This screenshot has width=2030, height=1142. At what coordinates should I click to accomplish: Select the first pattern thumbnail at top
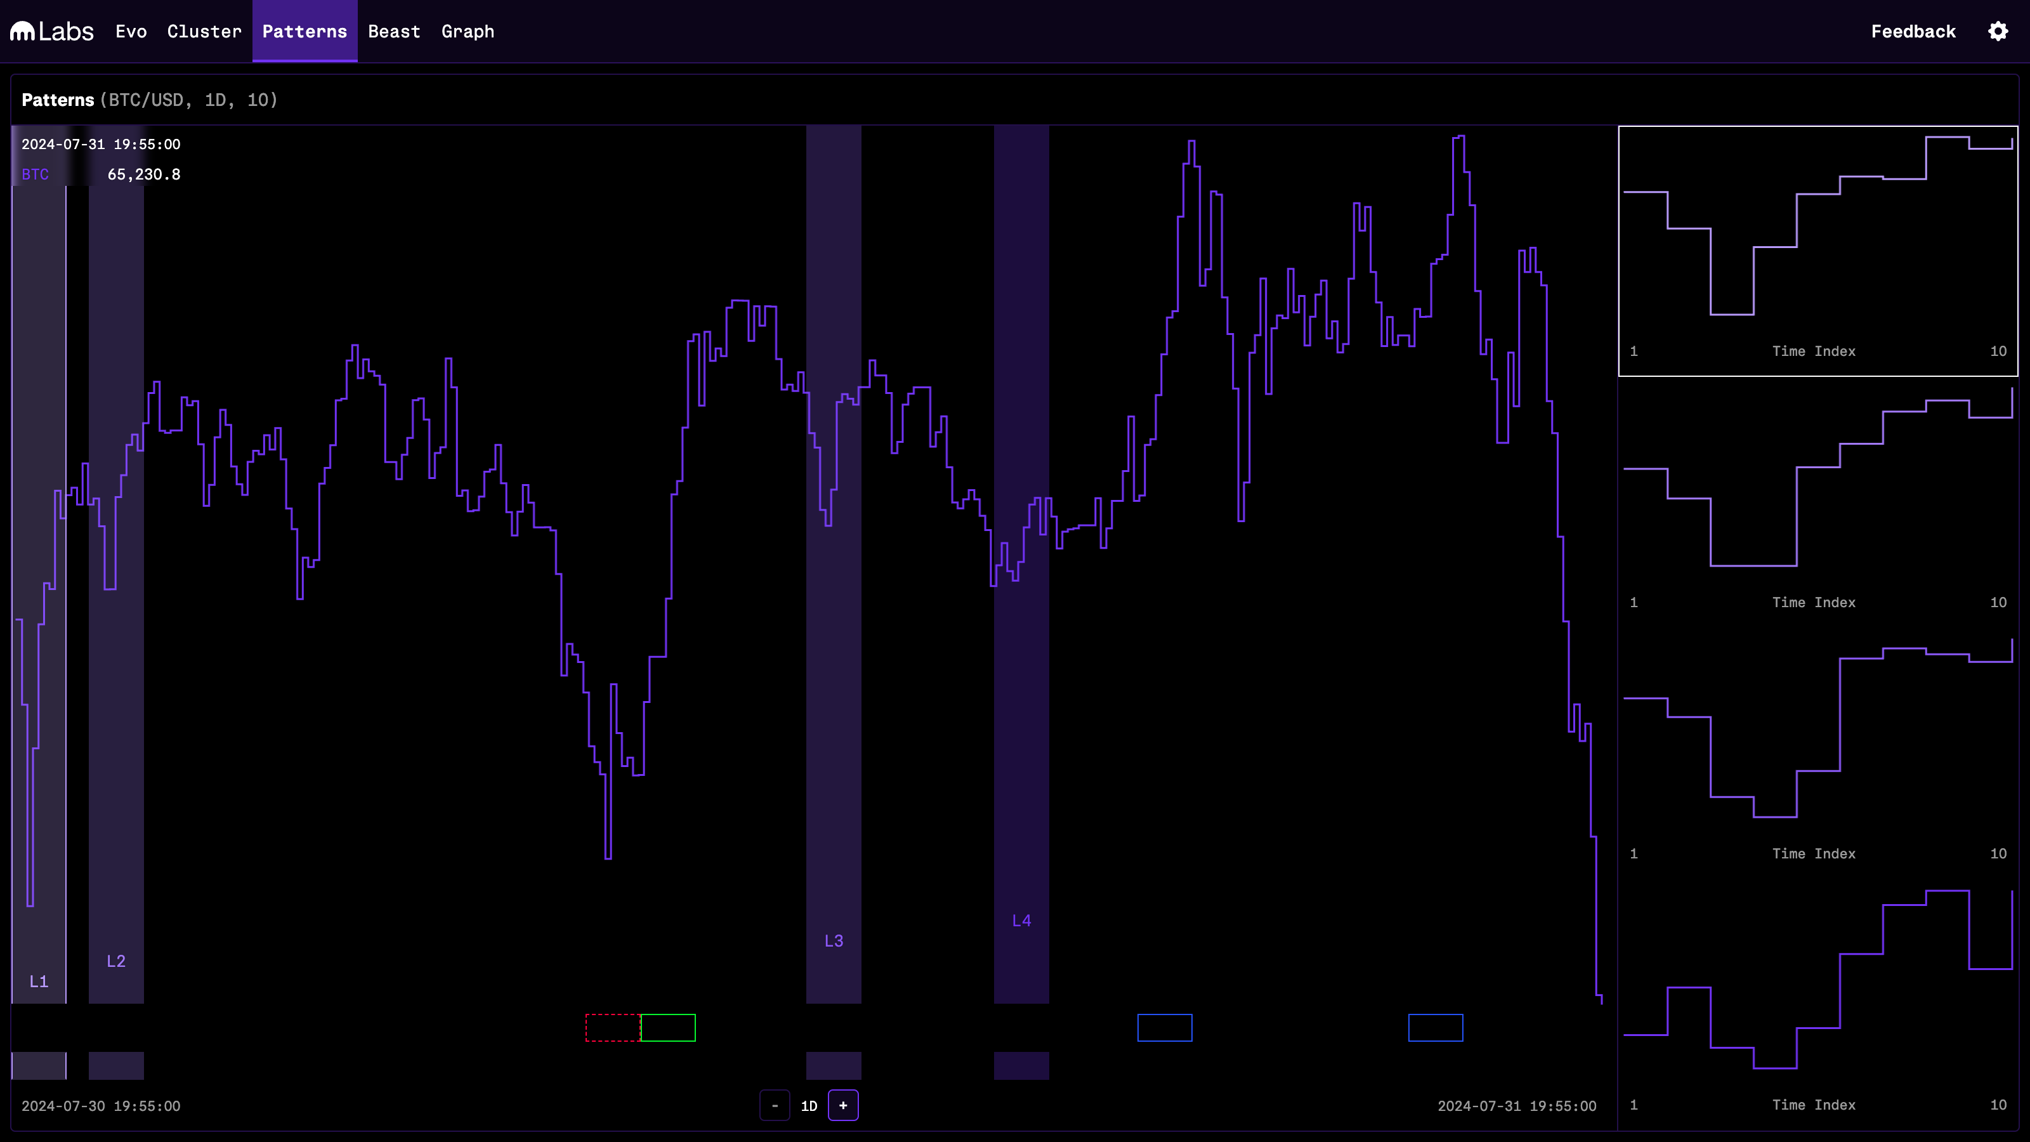click(1817, 251)
